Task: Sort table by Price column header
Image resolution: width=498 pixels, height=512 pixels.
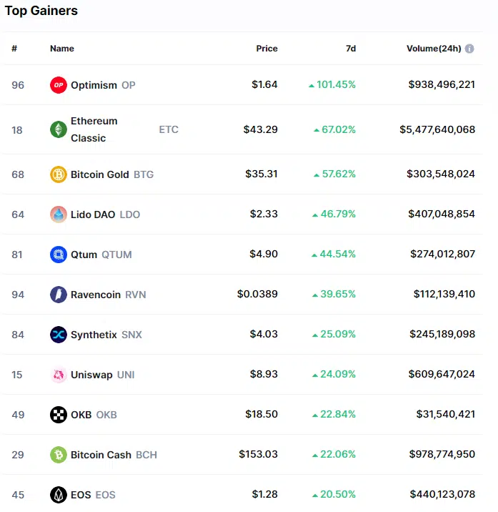Action: pos(267,49)
